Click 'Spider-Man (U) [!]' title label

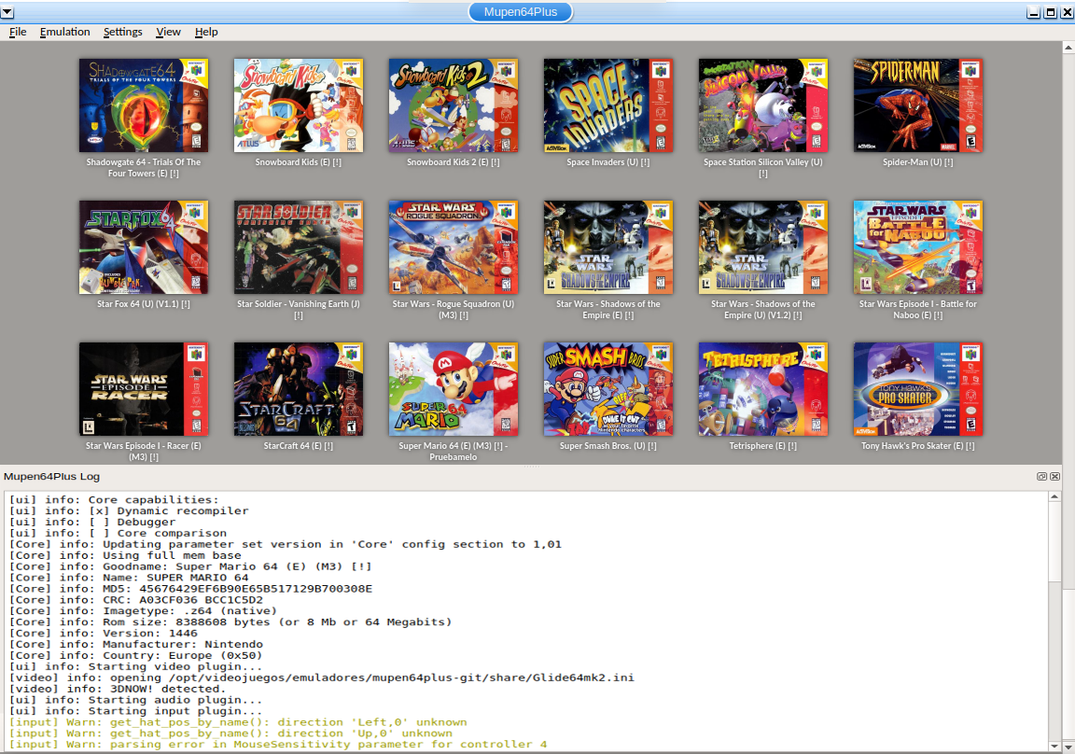click(918, 162)
